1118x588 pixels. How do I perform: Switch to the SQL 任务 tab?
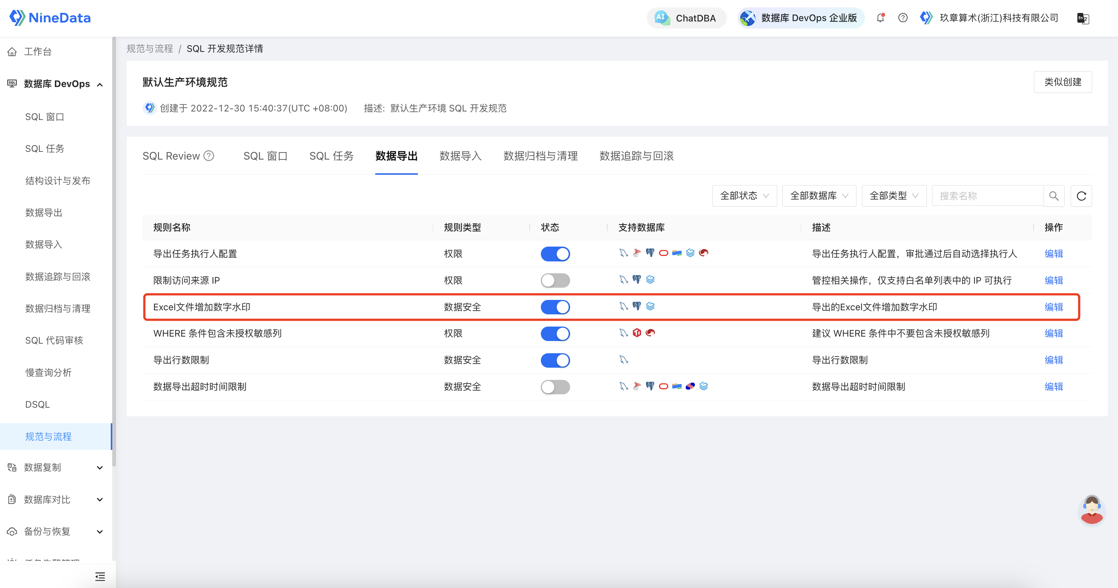click(331, 156)
